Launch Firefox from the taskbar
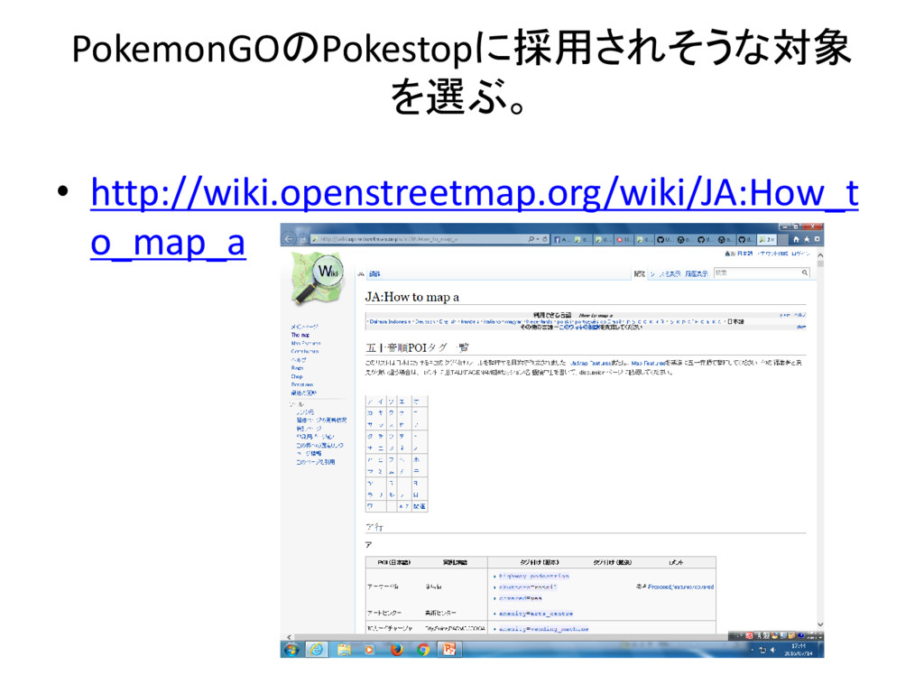 coord(396,650)
